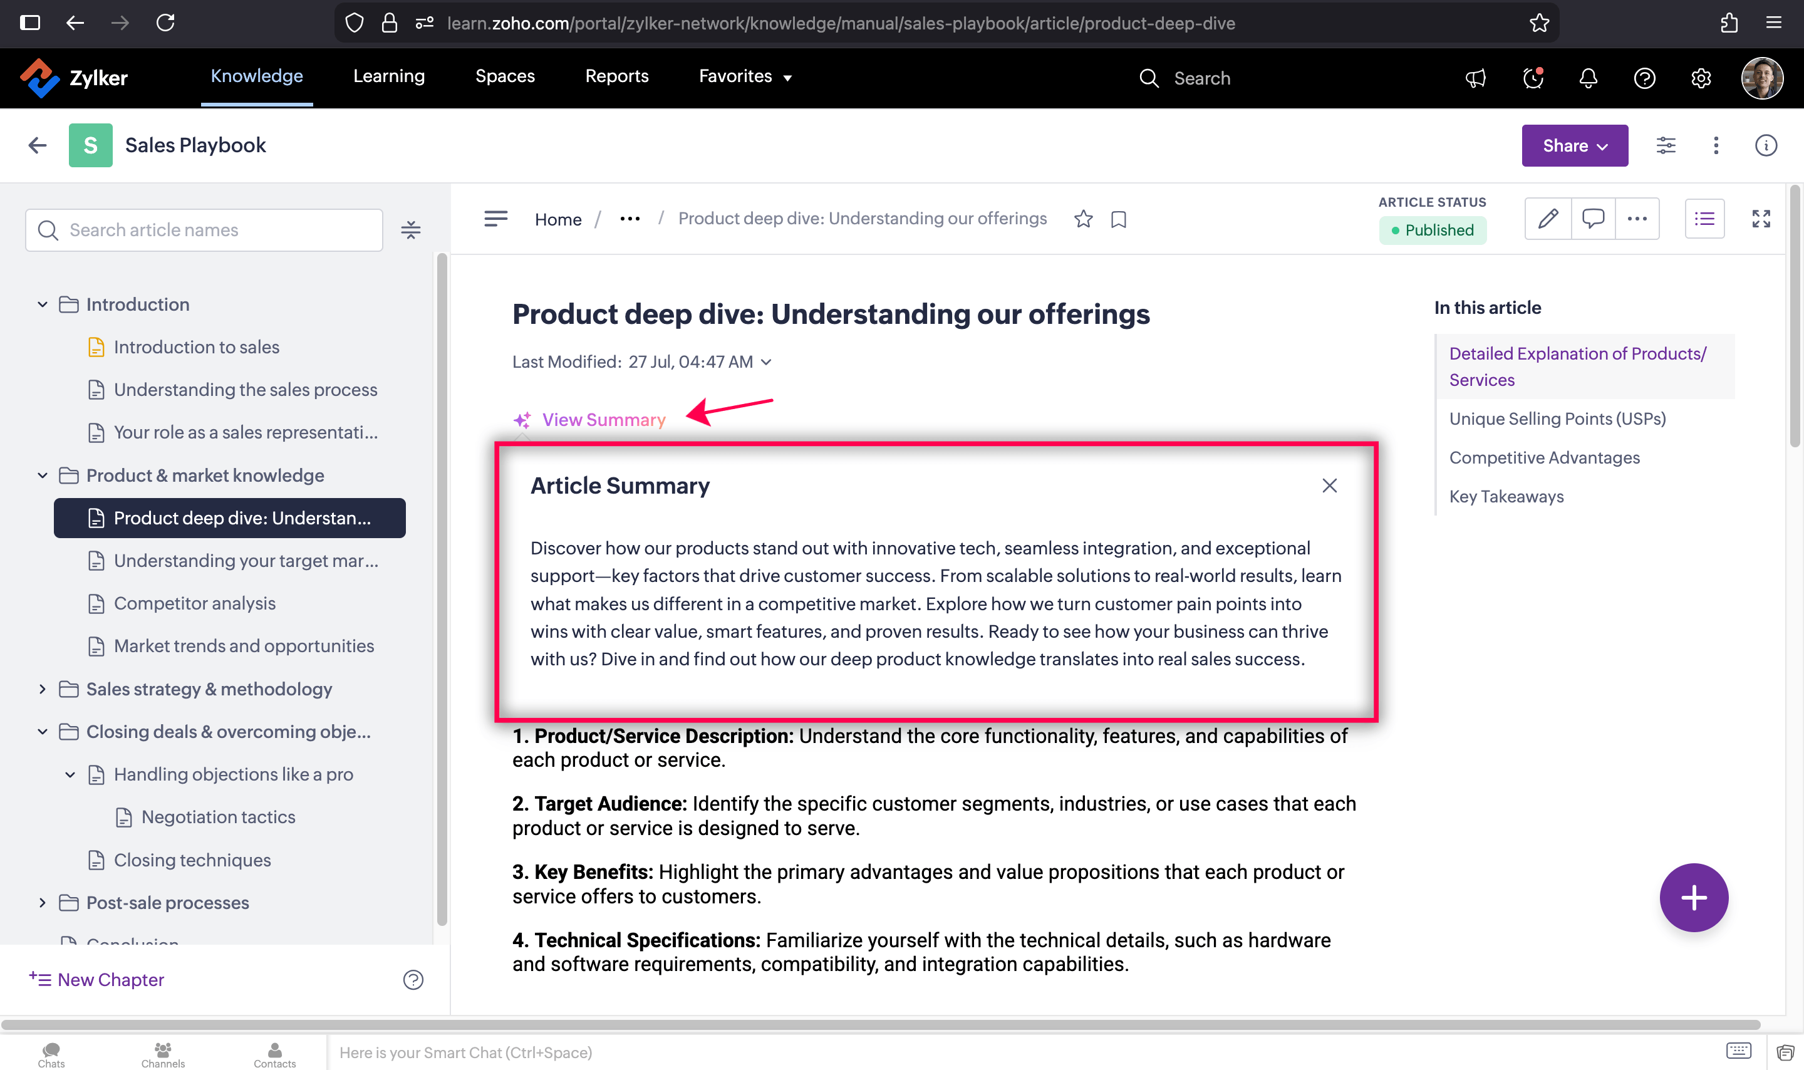The width and height of the screenshot is (1804, 1070).
Task: Switch to the Learning tab
Action: click(389, 76)
